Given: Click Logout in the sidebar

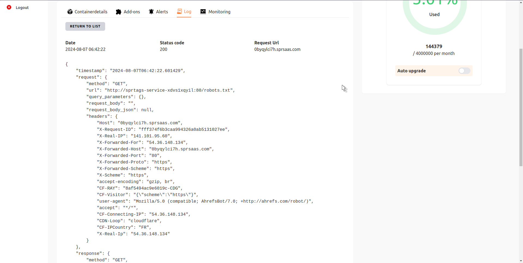Looking at the screenshot, I should (x=22, y=7).
